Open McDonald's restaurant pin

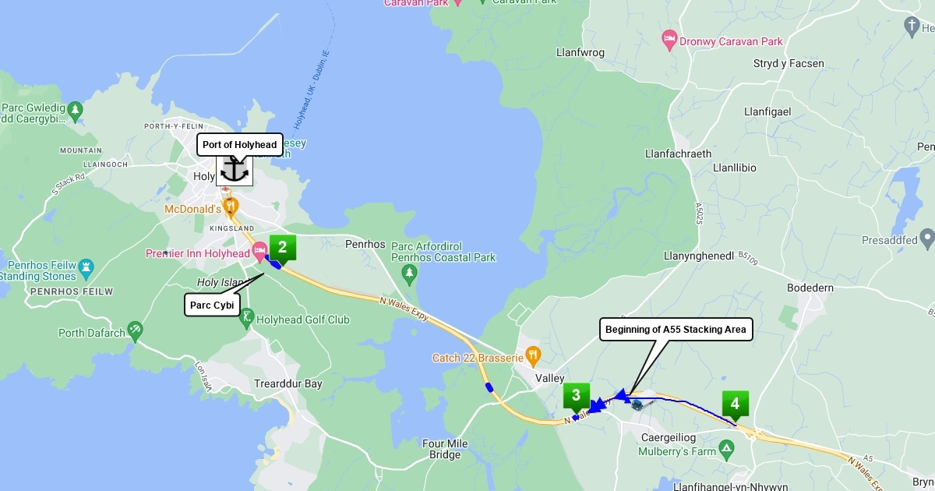(x=230, y=208)
